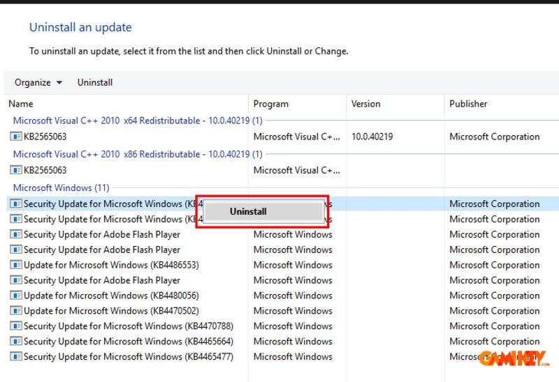Viewport: 559px width, 382px height.
Task: Click the update icon beside KB4470788
Action: (15, 326)
